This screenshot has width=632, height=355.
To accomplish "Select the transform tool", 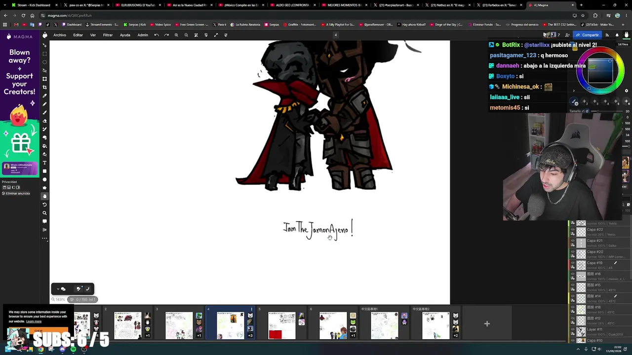I will [44, 79].
